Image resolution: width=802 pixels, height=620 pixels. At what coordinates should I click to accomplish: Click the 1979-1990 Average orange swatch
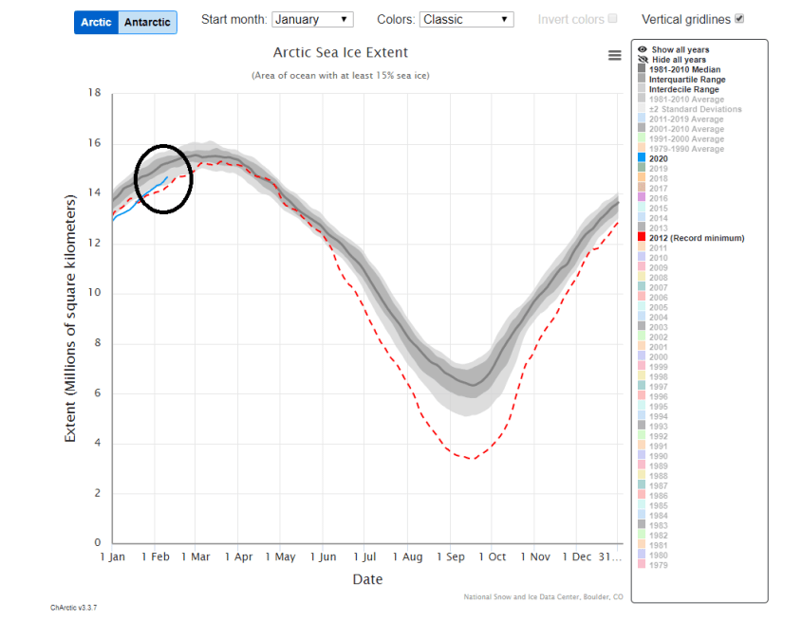642,149
